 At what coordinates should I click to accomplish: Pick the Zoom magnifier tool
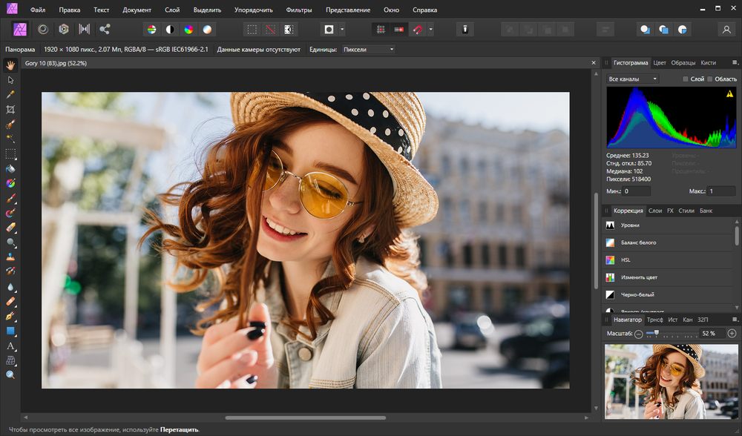pos(10,375)
